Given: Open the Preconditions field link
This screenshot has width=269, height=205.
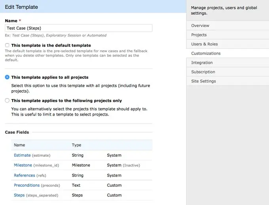Looking at the screenshot, I should (27, 185).
